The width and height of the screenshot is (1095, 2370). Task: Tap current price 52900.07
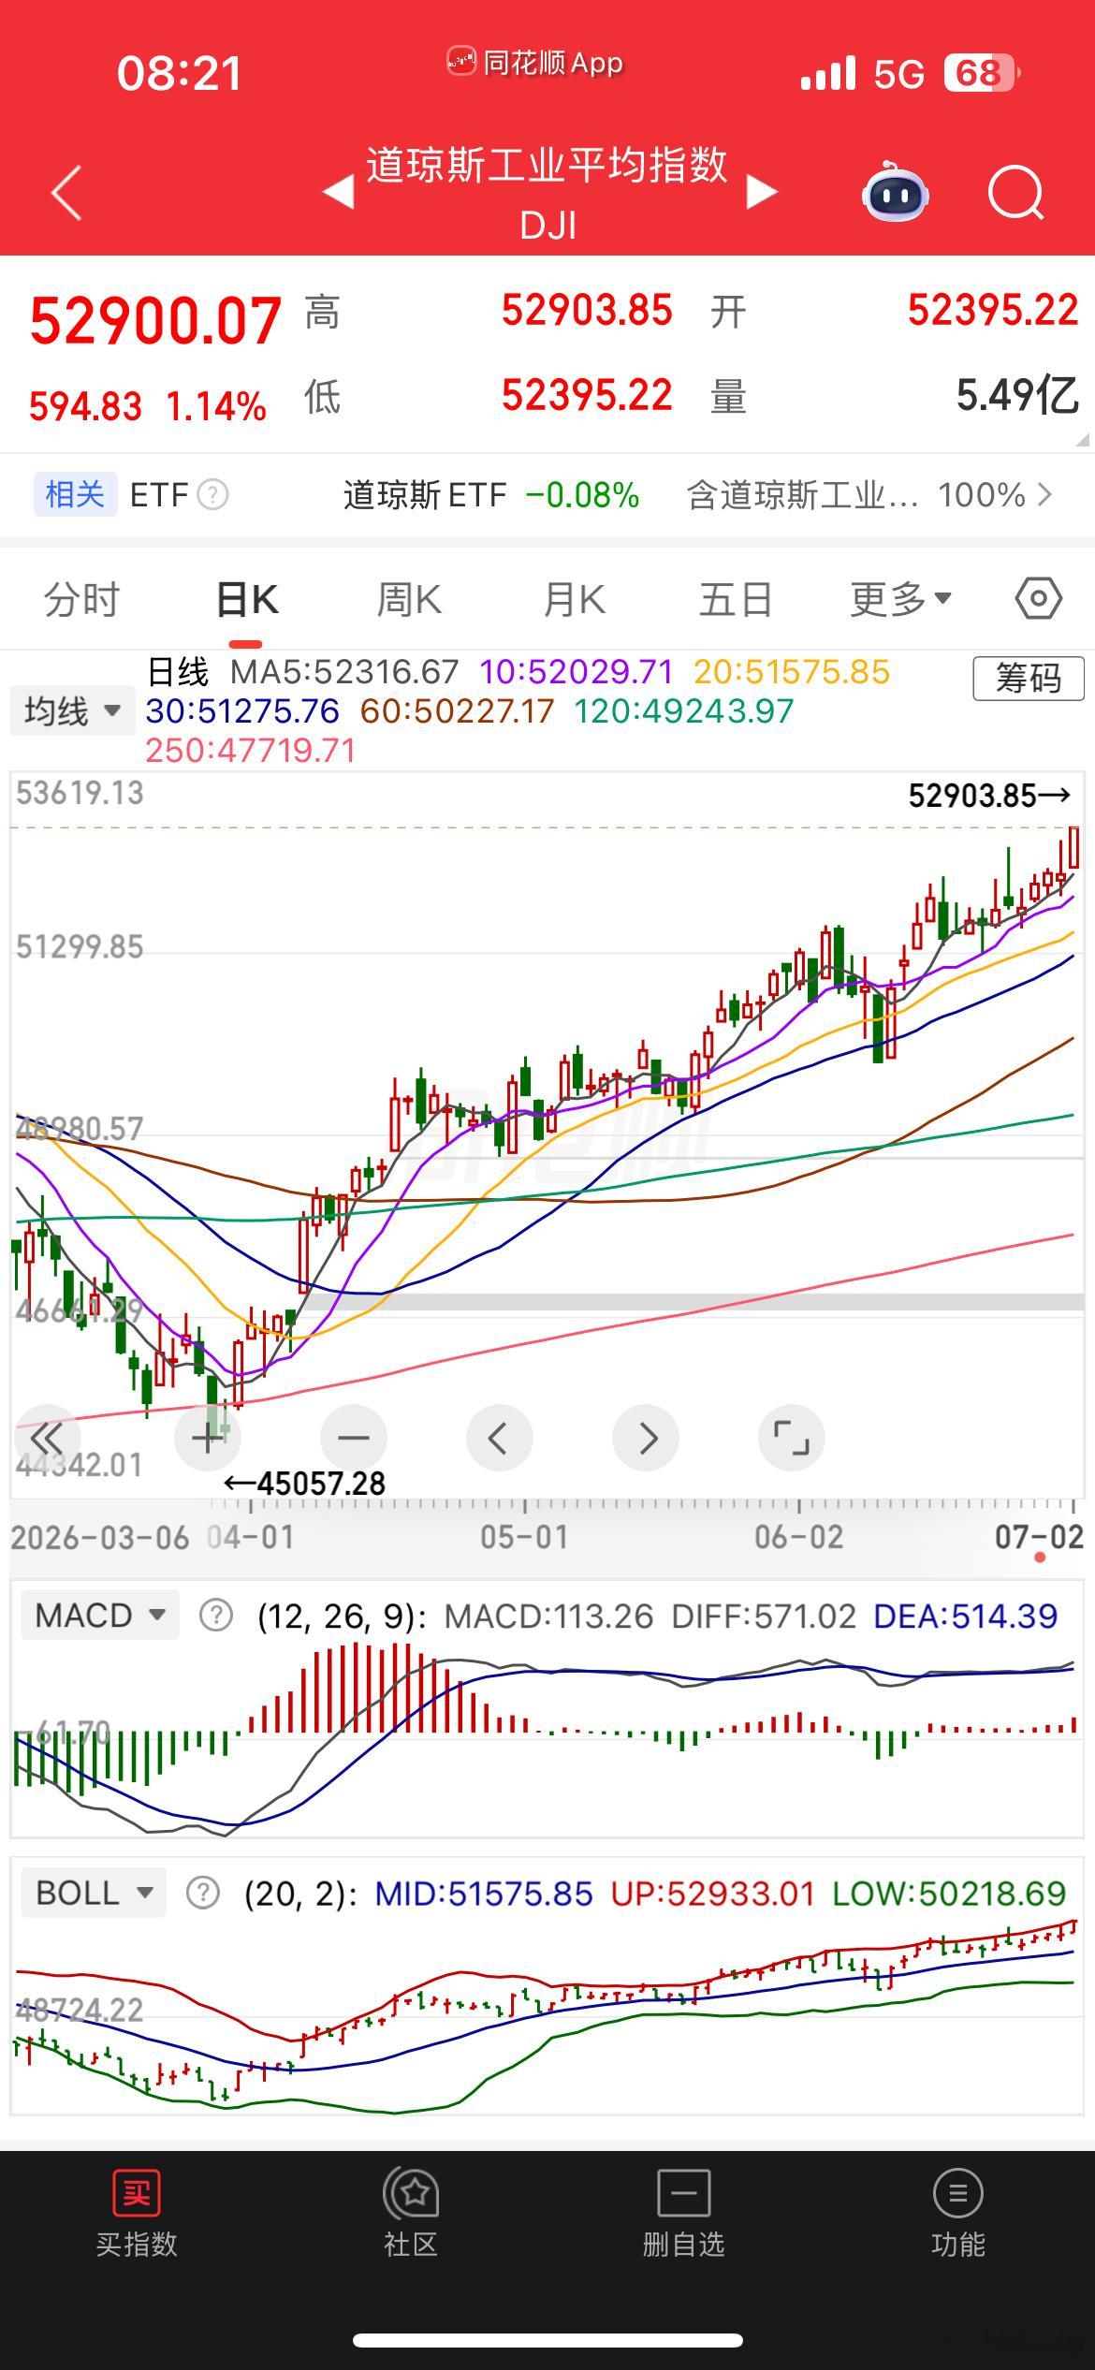click(x=155, y=320)
